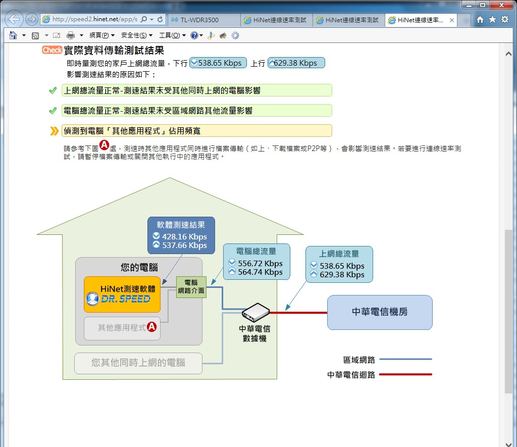
Task: Open Favorites star icon
Action: point(493,20)
